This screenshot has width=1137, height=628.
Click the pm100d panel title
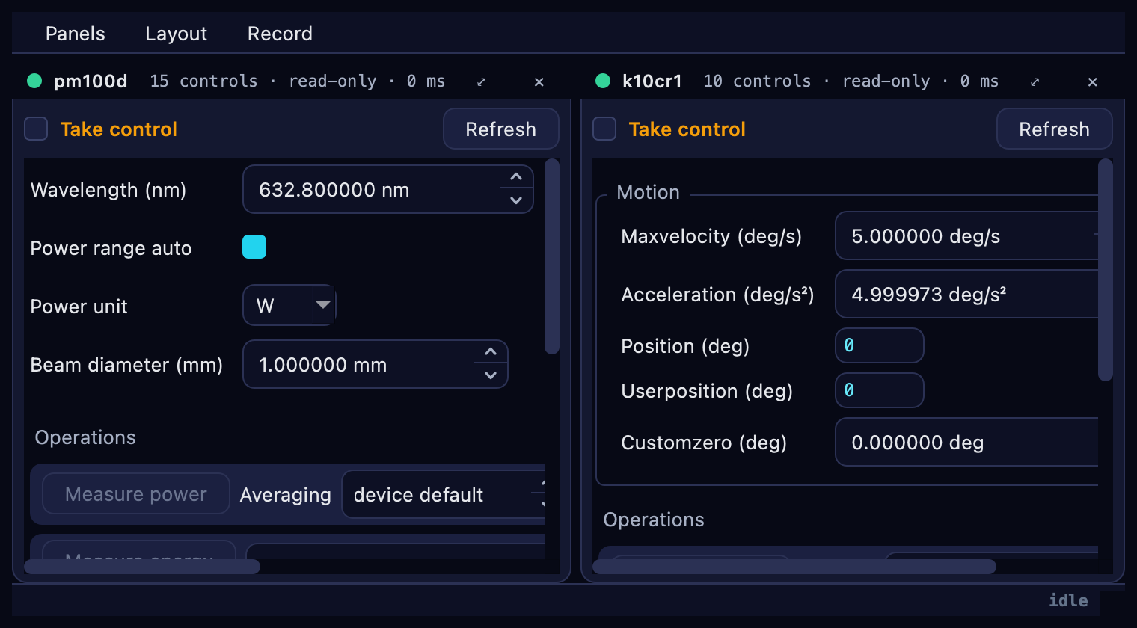click(x=91, y=81)
